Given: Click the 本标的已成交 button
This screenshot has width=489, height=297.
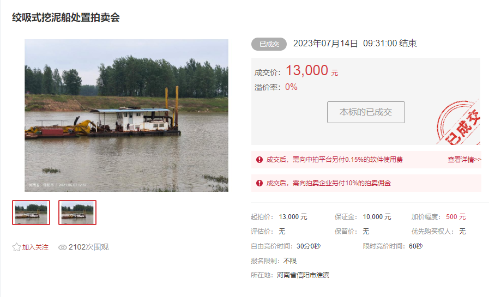Looking at the screenshot, I should click(366, 112).
